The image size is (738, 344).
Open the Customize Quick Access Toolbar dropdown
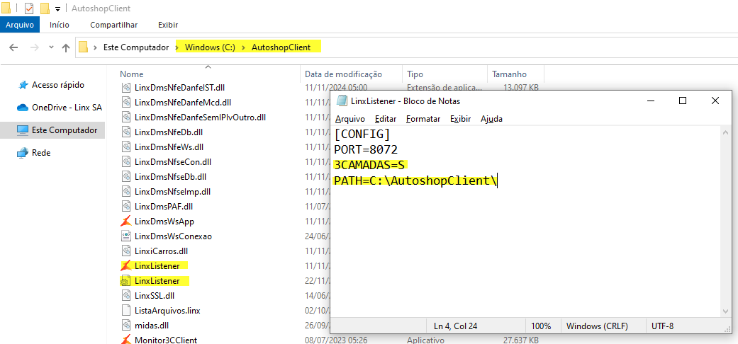(x=57, y=9)
